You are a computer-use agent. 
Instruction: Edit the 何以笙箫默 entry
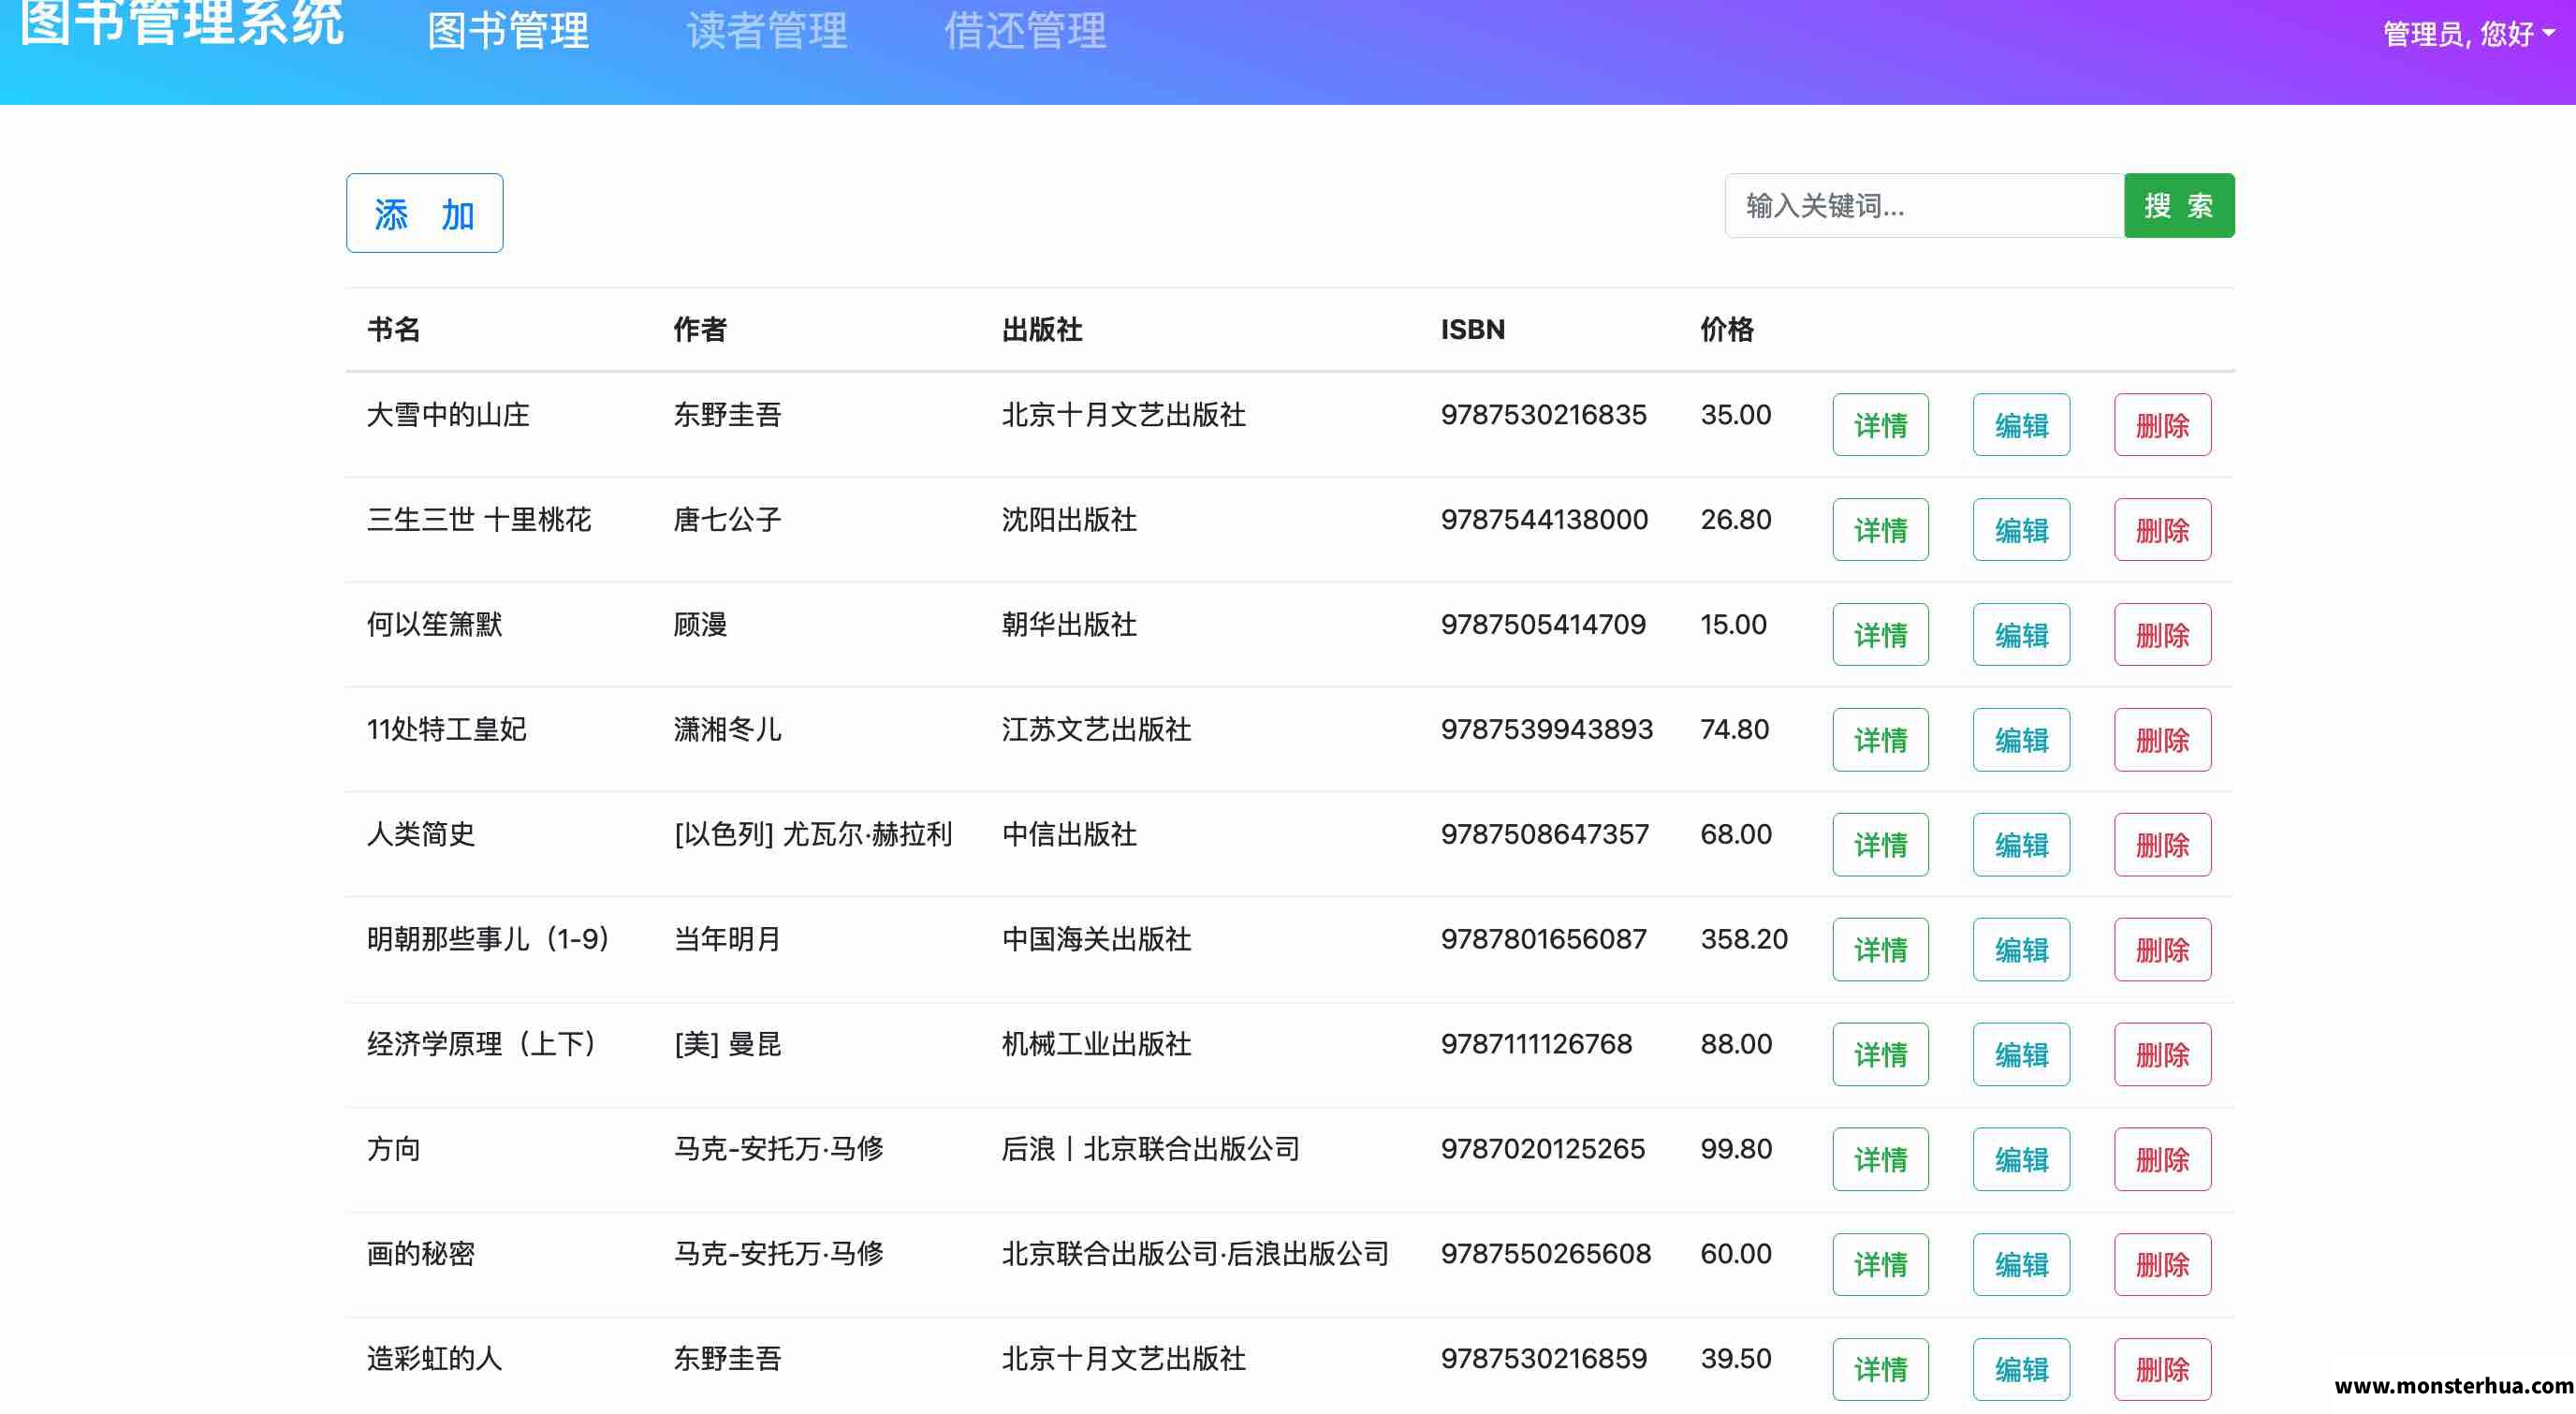(2022, 636)
